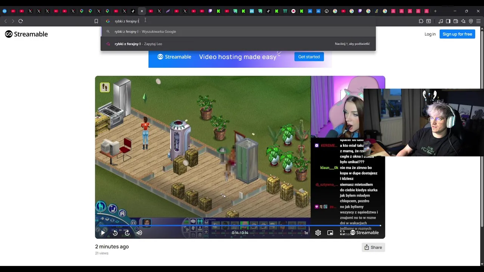Click the 'Sign up for free' button
Image resolution: width=484 pixels, height=272 pixels.
click(x=457, y=34)
